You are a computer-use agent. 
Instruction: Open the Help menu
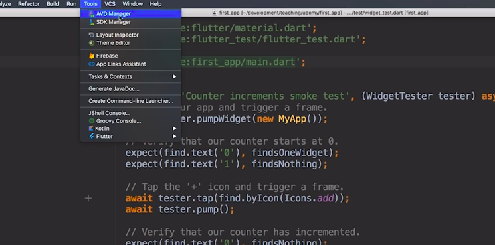pyautogui.click(x=155, y=4)
